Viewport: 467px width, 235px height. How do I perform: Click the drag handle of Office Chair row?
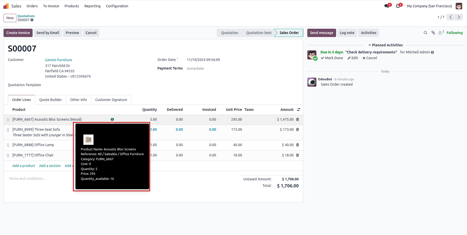pos(8,155)
